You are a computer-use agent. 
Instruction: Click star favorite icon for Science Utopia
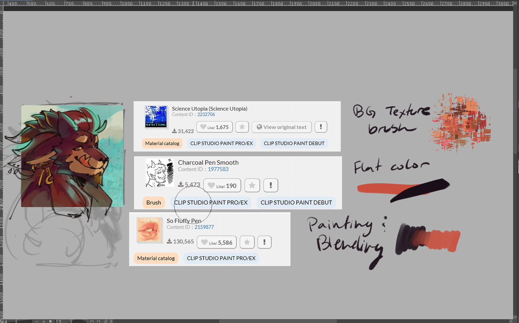(x=242, y=127)
